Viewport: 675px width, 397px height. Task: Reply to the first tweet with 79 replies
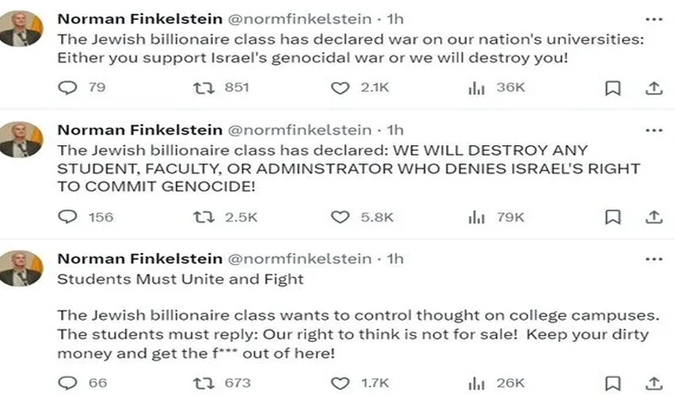(x=69, y=87)
